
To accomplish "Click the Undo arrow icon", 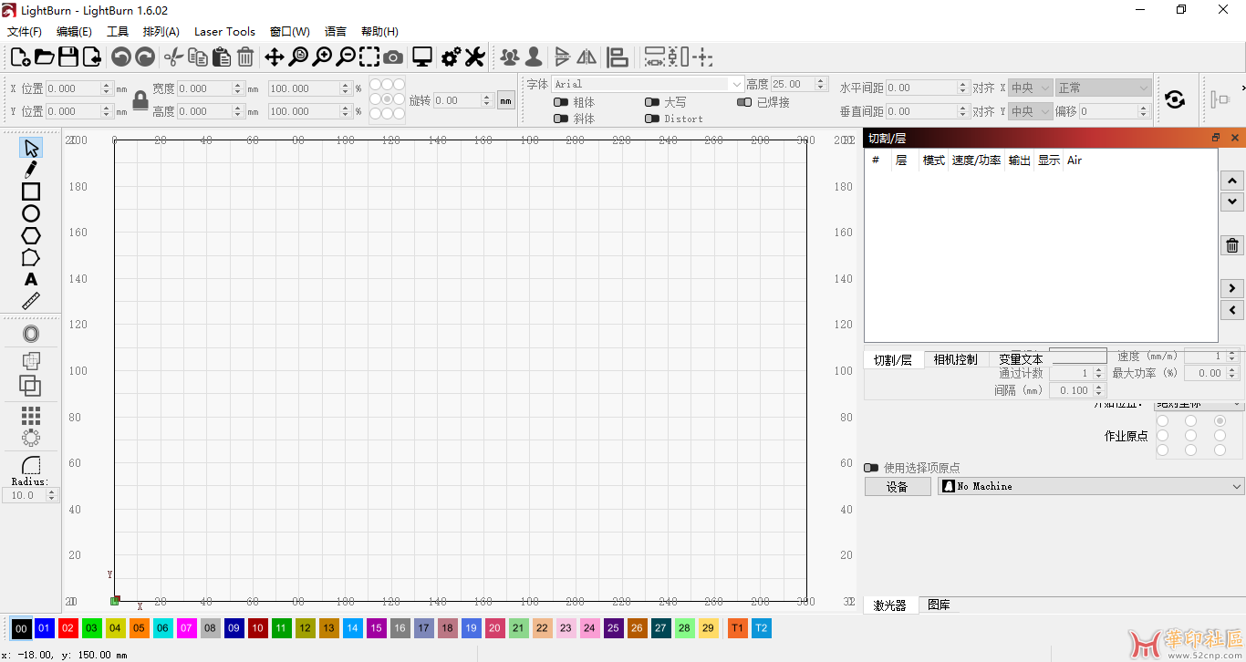I will 121,57.
